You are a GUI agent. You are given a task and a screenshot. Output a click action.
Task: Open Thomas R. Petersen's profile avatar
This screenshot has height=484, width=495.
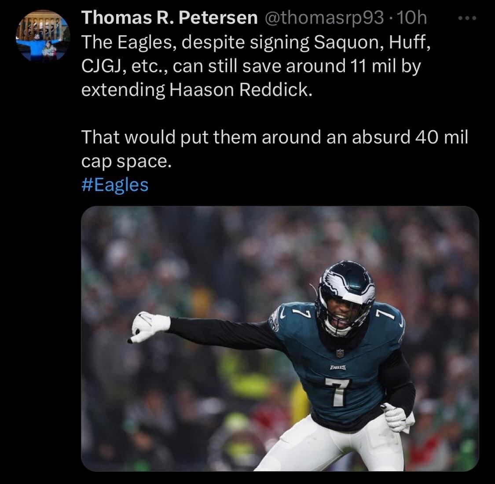point(43,35)
